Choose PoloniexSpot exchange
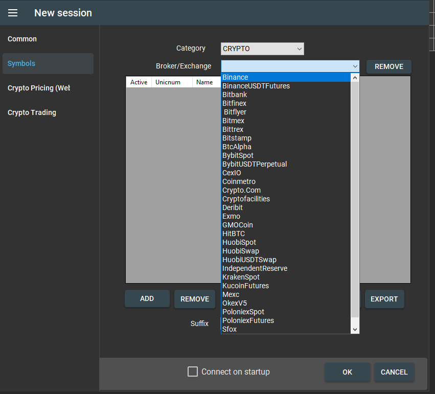Screen dimensions: 435x394 tap(286, 312)
